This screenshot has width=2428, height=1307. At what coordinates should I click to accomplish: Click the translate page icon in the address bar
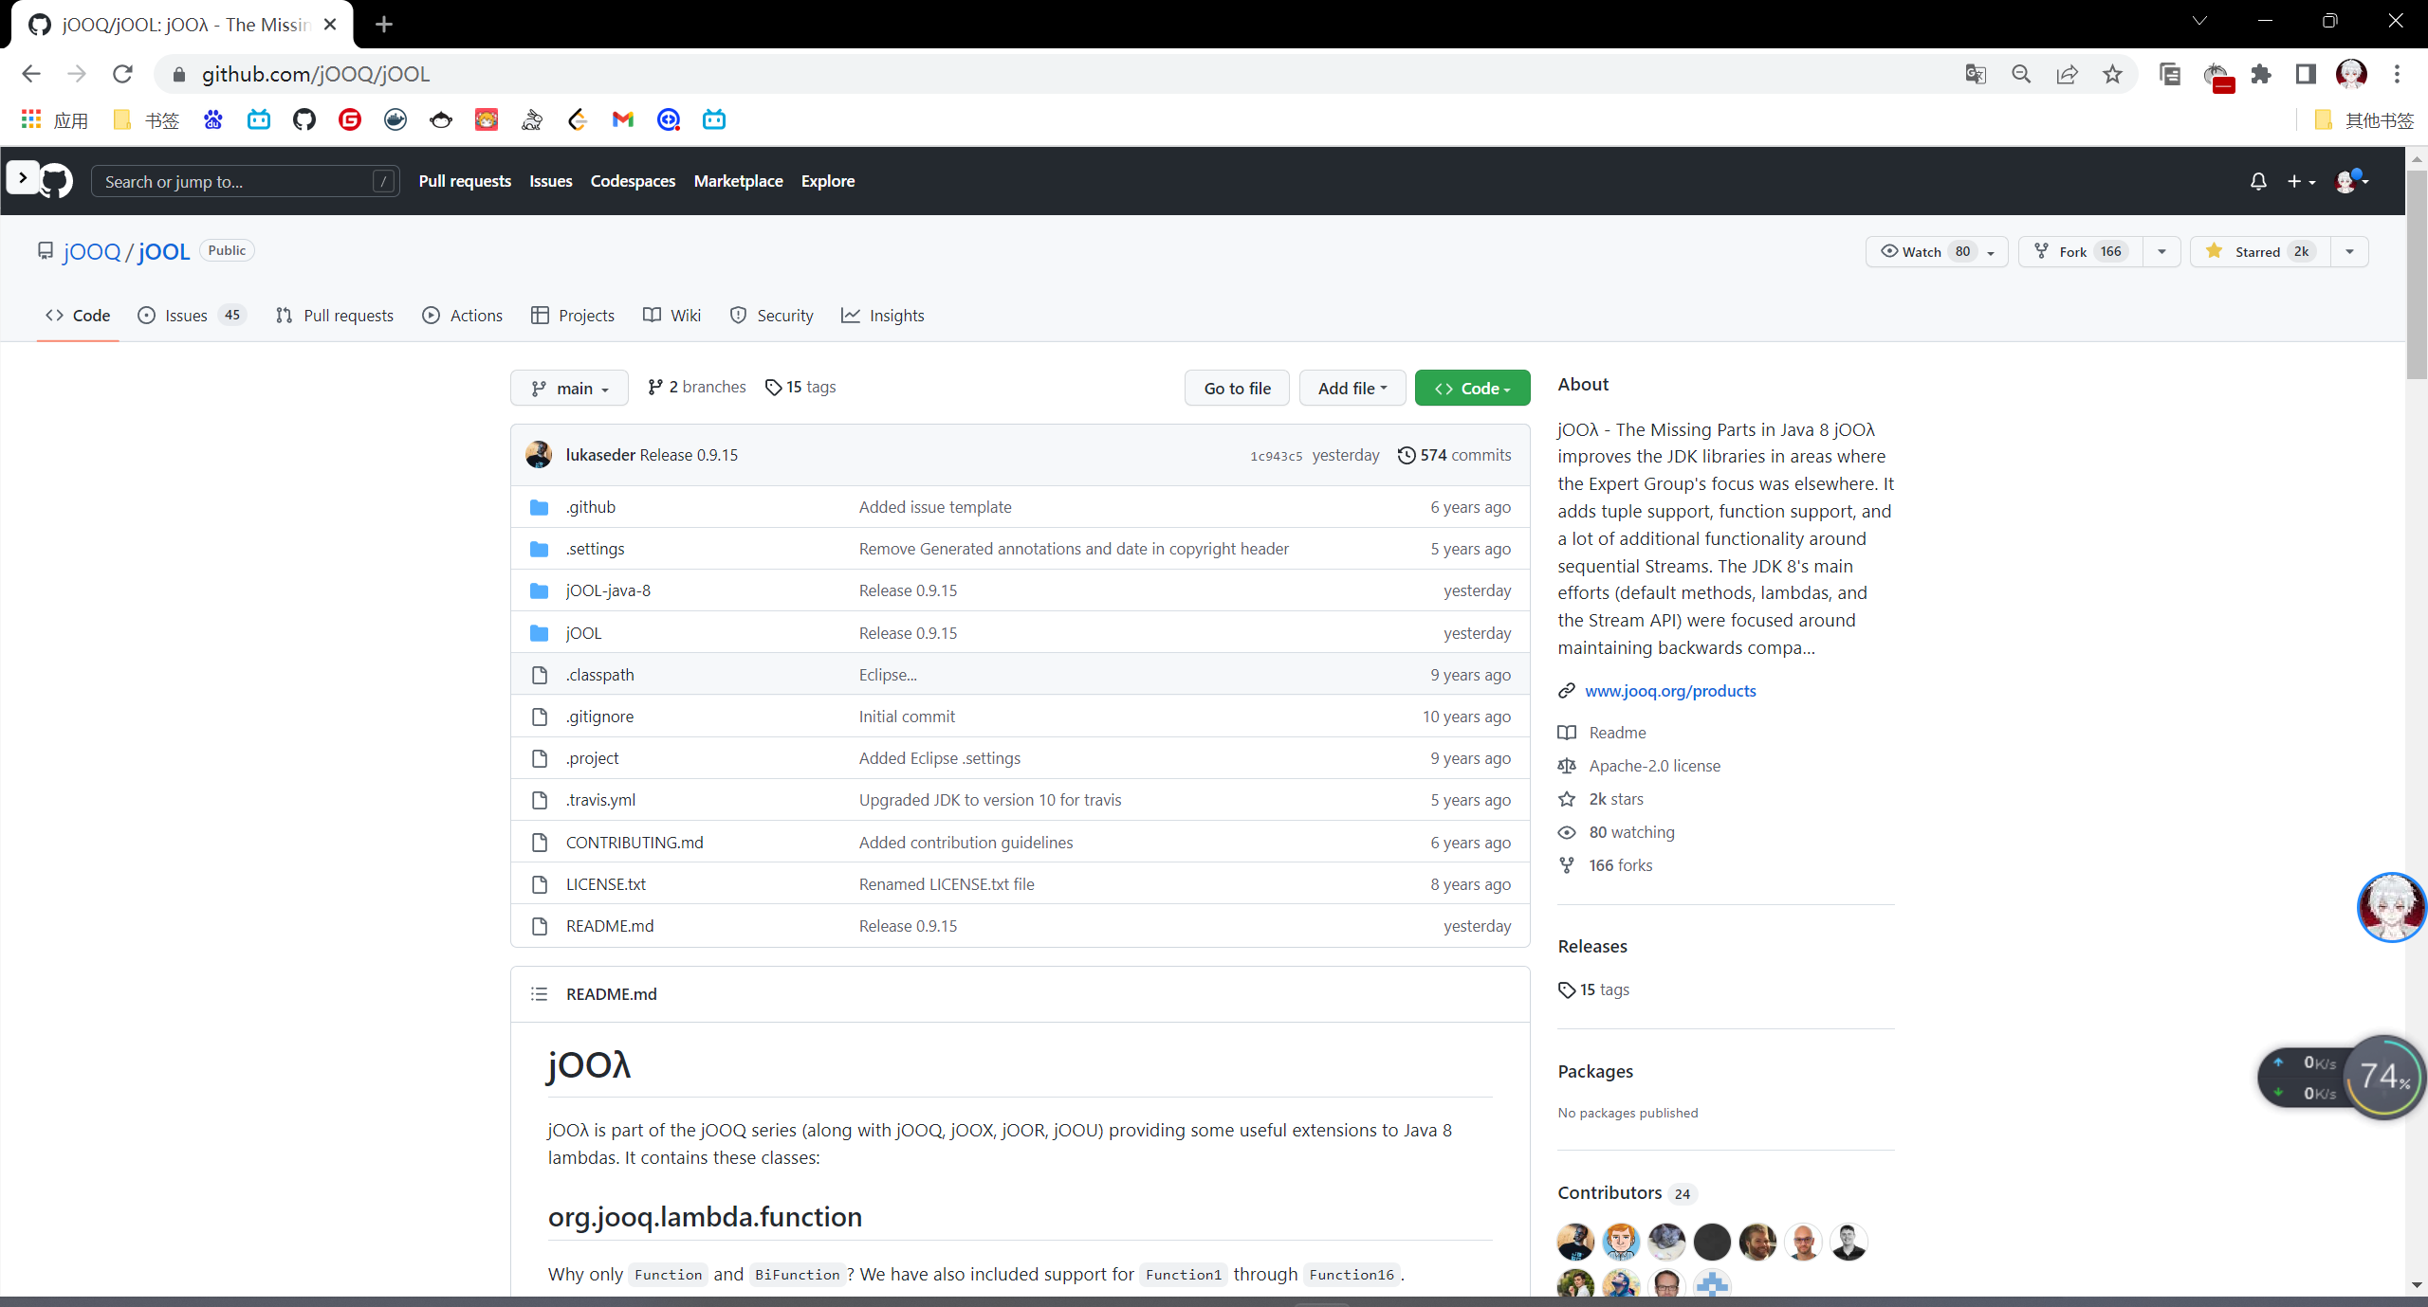pyautogui.click(x=1976, y=74)
